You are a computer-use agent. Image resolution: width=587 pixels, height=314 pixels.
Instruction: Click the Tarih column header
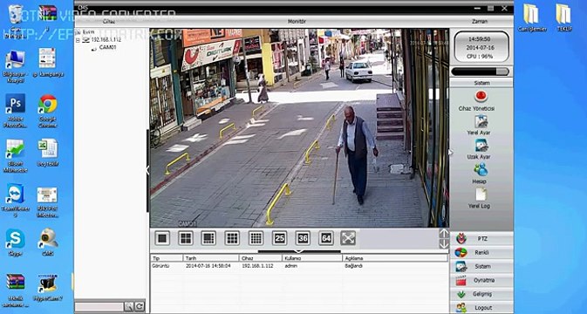[x=211, y=258]
